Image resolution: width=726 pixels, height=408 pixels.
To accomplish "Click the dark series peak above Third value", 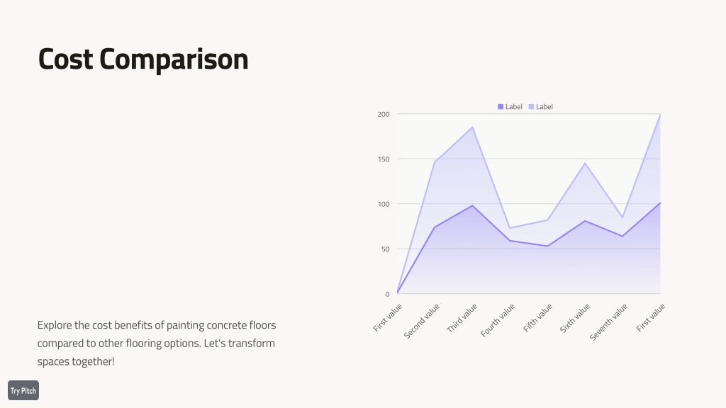I will [x=472, y=205].
